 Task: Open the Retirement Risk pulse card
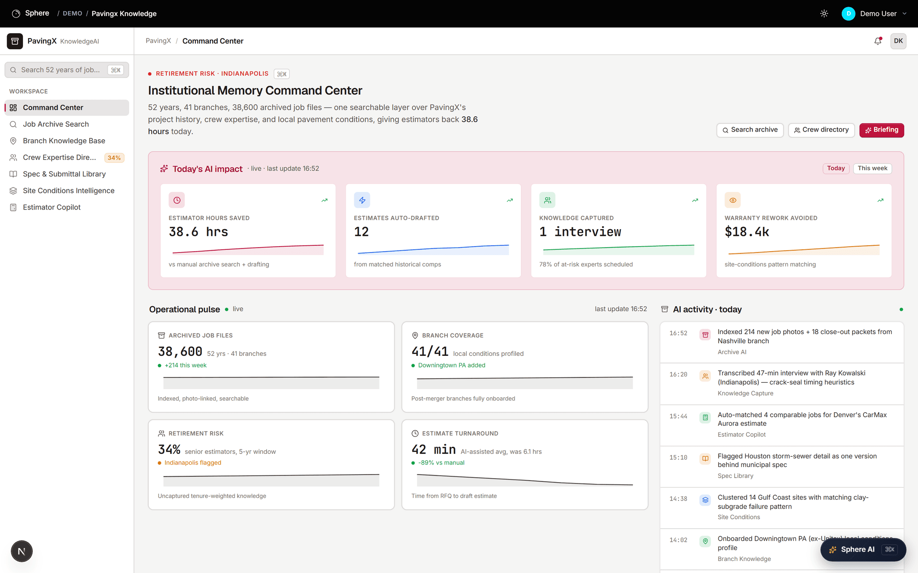[x=271, y=465]
